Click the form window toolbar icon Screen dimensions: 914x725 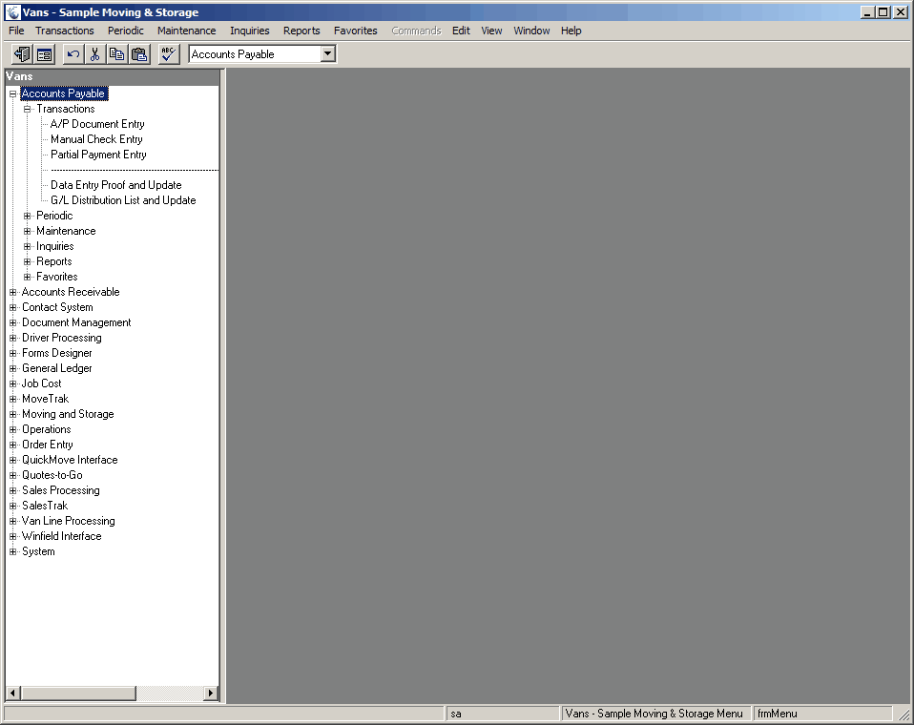[44, 54]
